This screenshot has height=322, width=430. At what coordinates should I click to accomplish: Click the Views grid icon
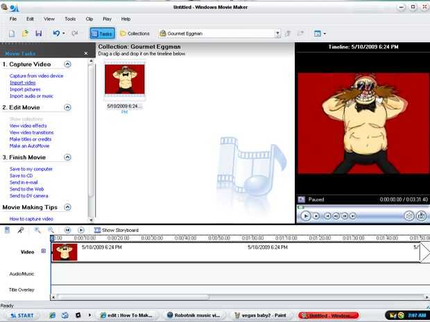[x=317, y=34]
